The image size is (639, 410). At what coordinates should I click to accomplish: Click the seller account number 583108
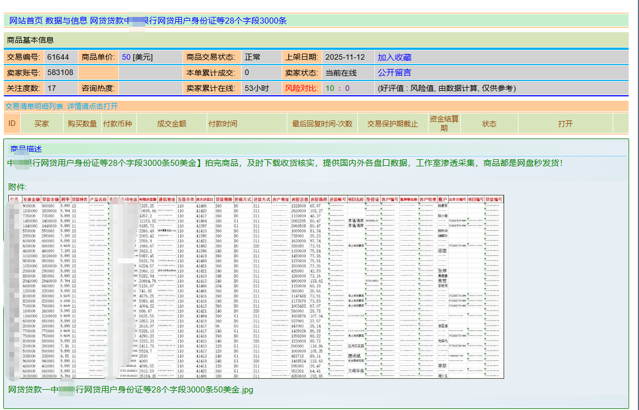60,72
